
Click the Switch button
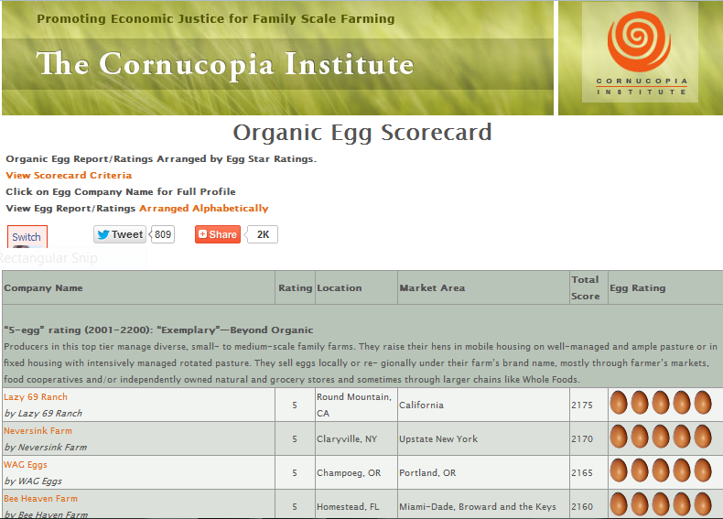[27, 237]
